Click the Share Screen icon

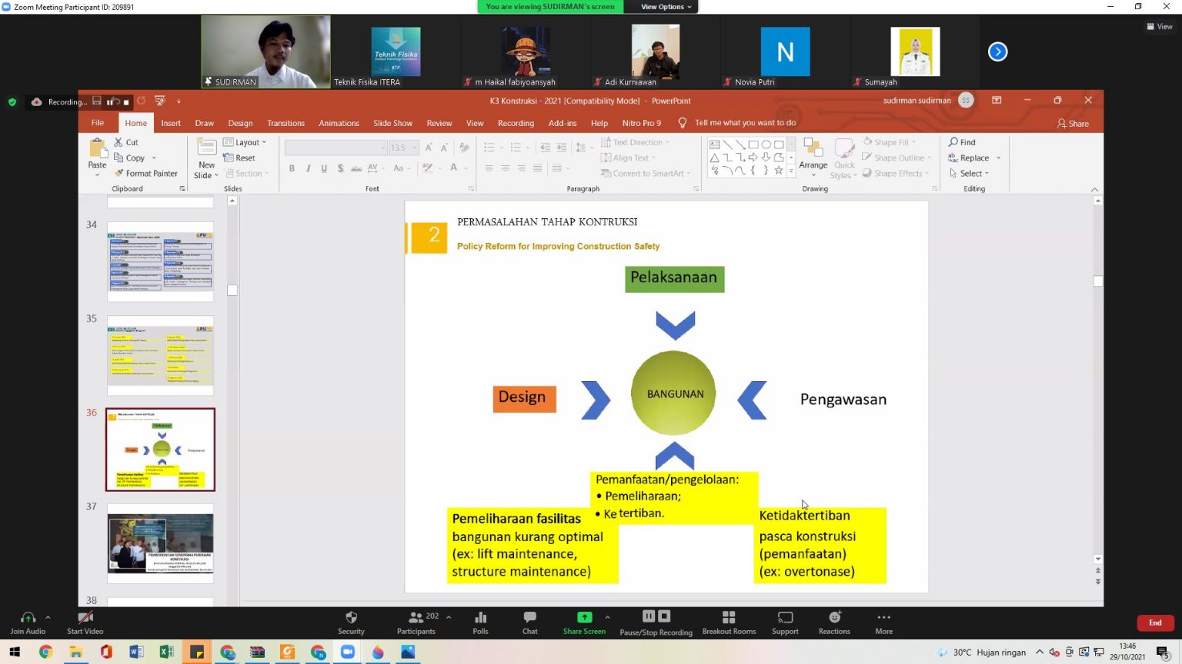pyautogui.click(x=584, y=622)
